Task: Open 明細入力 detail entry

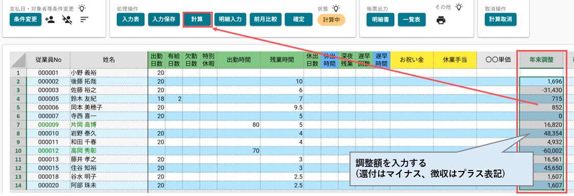Action: click(230, 20)
